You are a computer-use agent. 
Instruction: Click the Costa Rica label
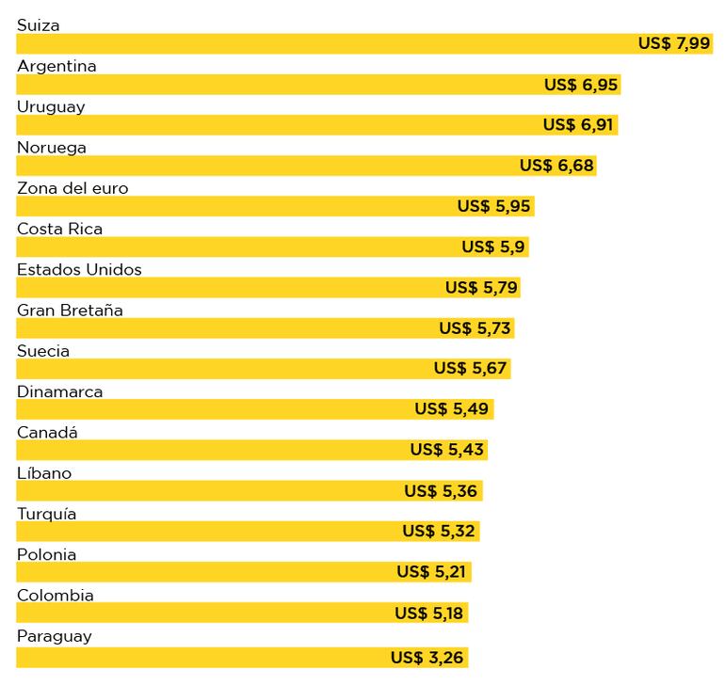click(59, 229)
